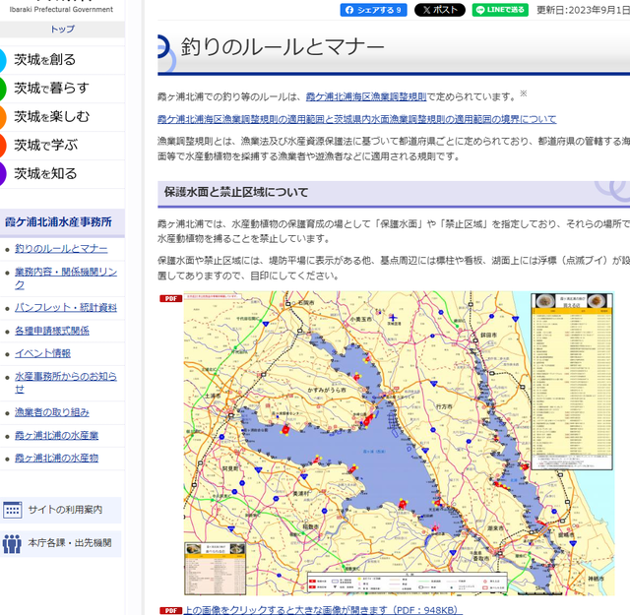Image resolution: width=630 pixels, height=615 pixels.
Task: Open the イベント情報 sidebar link
Action: coord(42,353)
